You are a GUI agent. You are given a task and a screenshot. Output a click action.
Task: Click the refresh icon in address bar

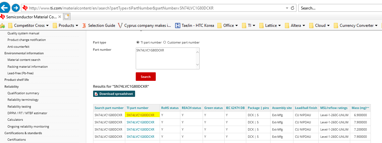(x=292, y=8)
